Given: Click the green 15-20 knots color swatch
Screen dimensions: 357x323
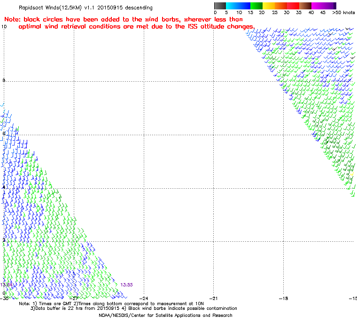Looking at the screenshot, I should pyautogui.click(x=256, y=6).
